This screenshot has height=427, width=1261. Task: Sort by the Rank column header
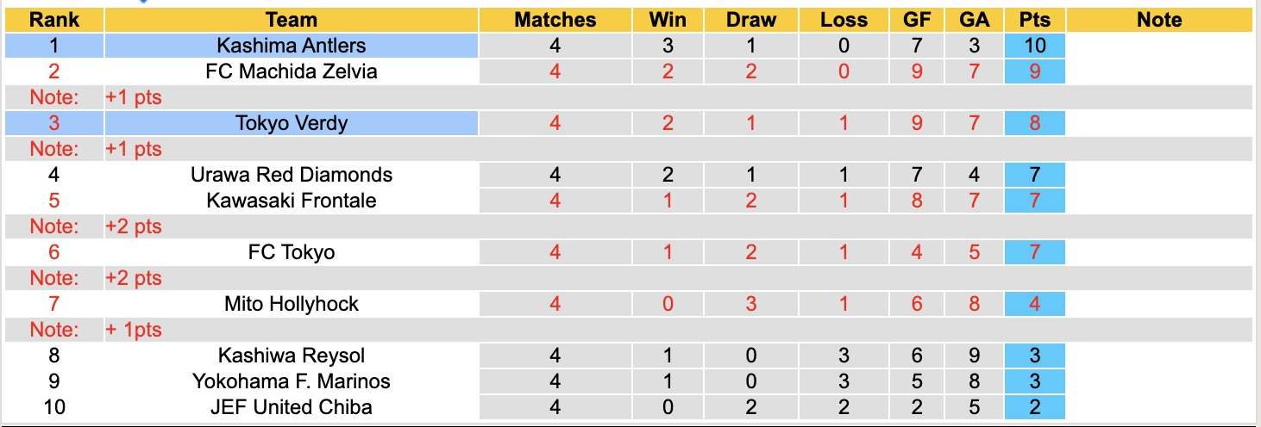click(x=54, y=20)
